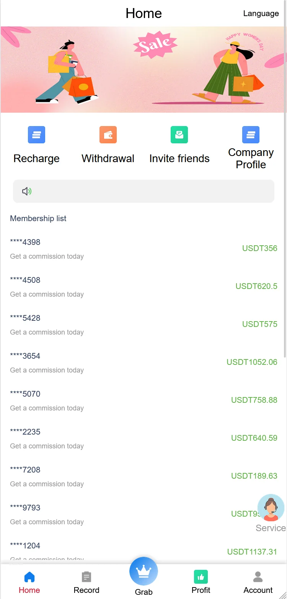Switch to the Home tab

(x=29, y=582)
